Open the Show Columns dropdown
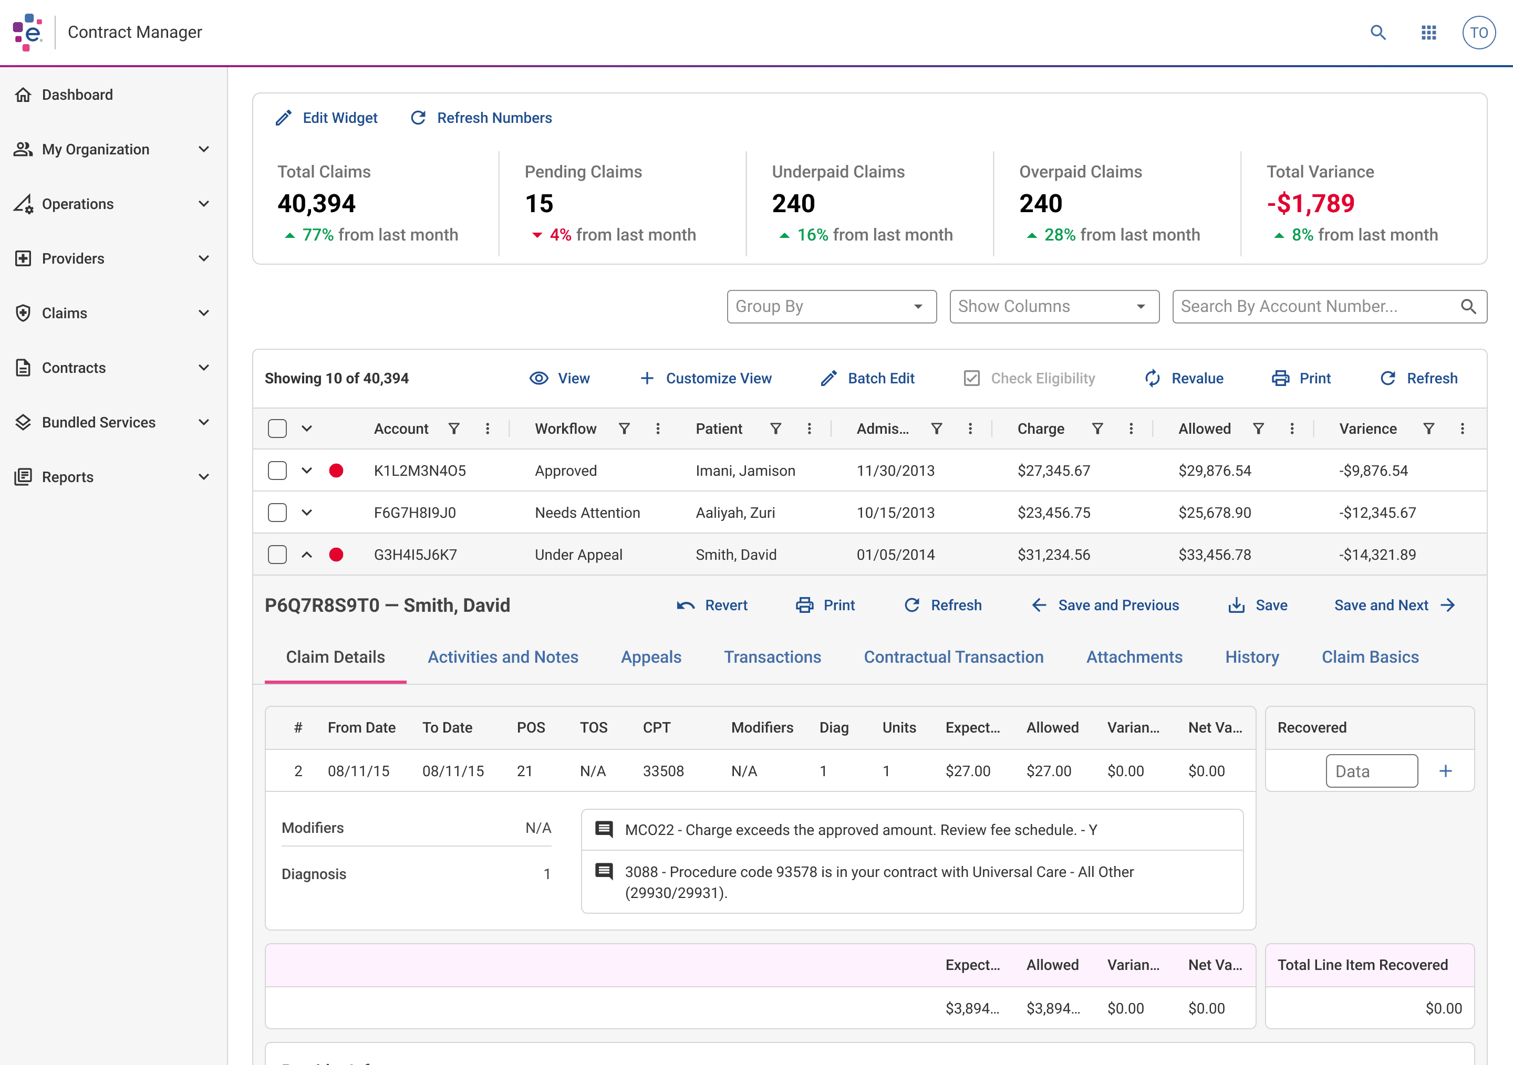 click(1054, 306)
